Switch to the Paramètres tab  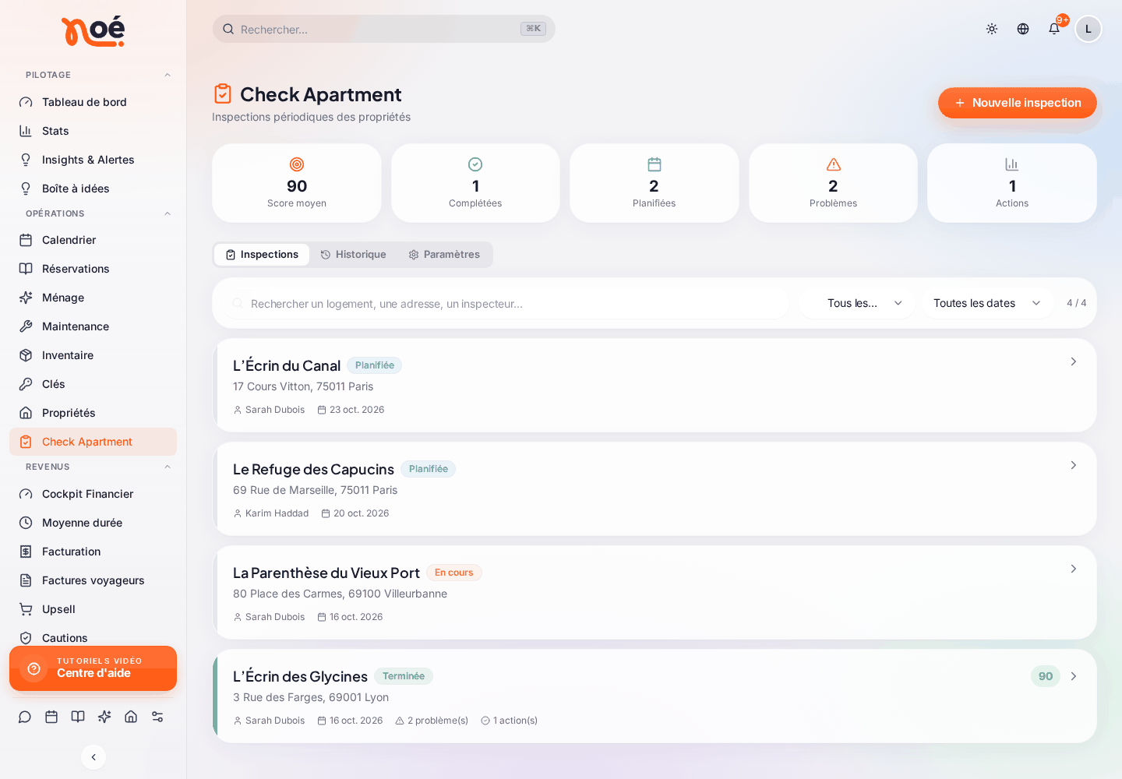[445, 255]
